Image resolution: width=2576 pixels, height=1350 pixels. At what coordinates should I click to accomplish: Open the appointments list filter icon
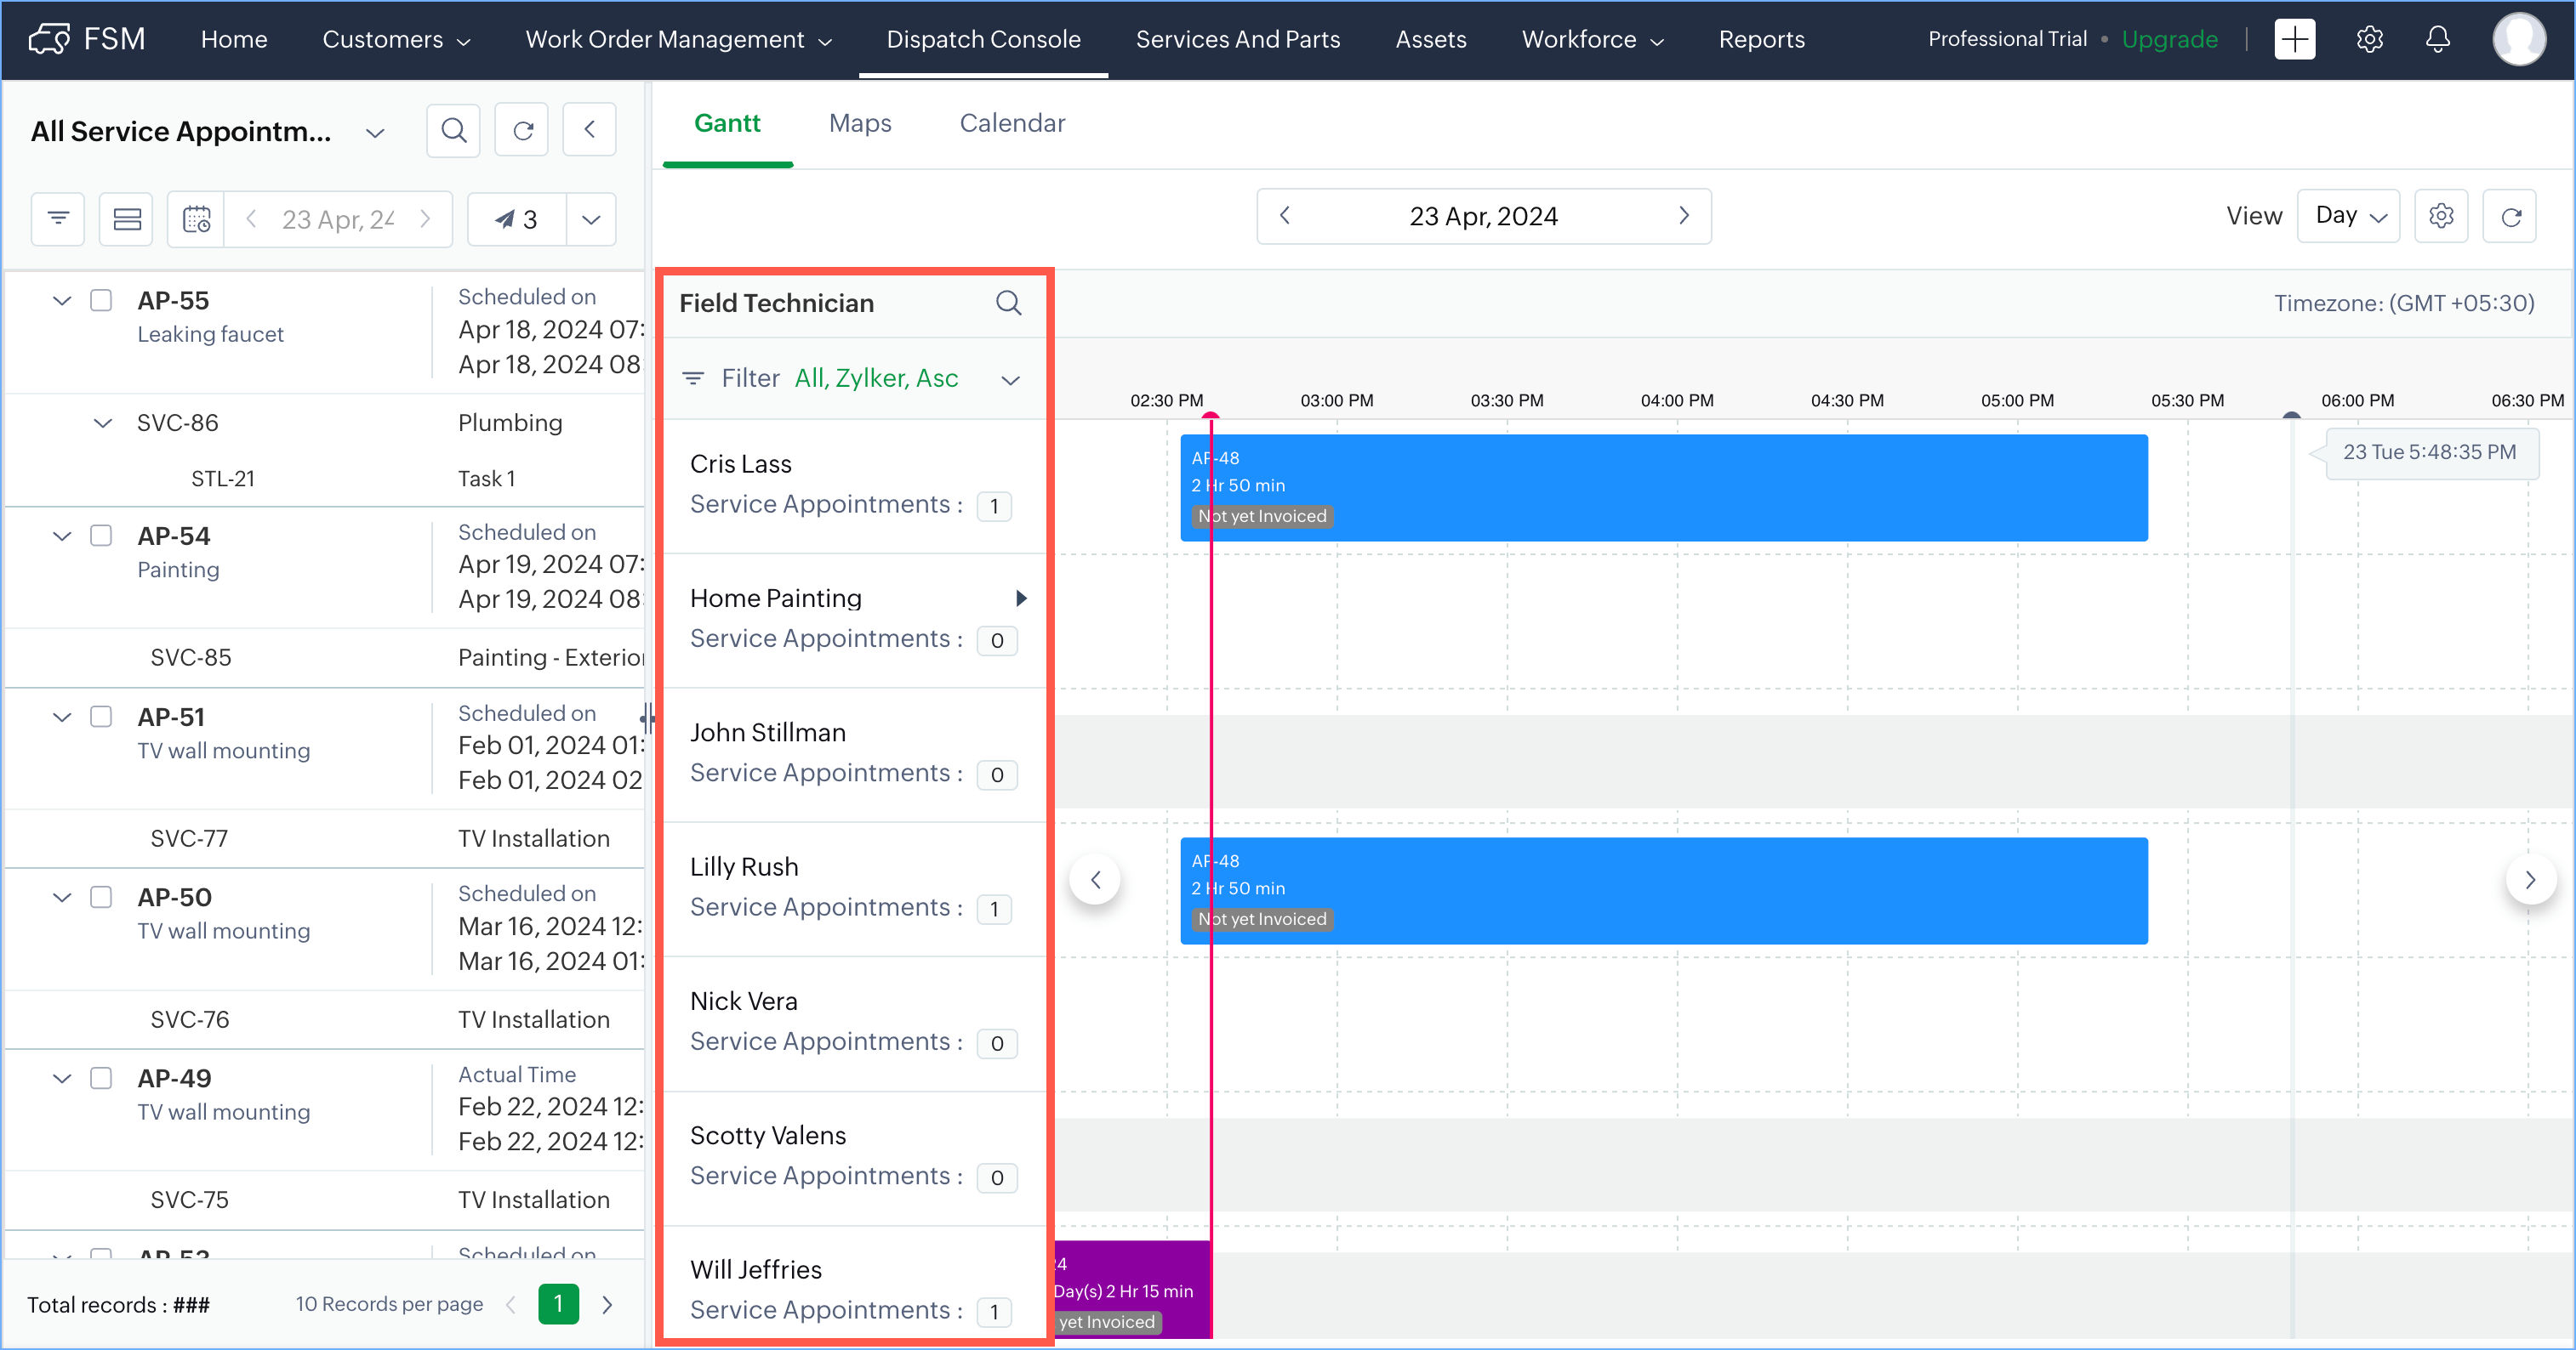click(58, 218)
